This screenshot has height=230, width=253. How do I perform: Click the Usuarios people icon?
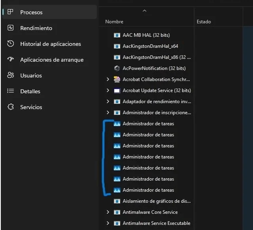tap(11, 75)
